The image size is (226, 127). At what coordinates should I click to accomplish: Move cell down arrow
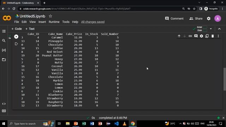click(185, 36)
